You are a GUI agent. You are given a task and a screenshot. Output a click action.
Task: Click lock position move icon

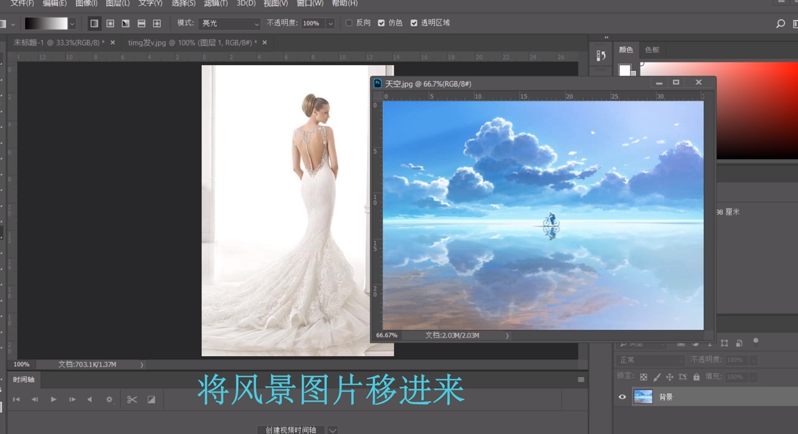pyautogui.click(x=670, y=377)
